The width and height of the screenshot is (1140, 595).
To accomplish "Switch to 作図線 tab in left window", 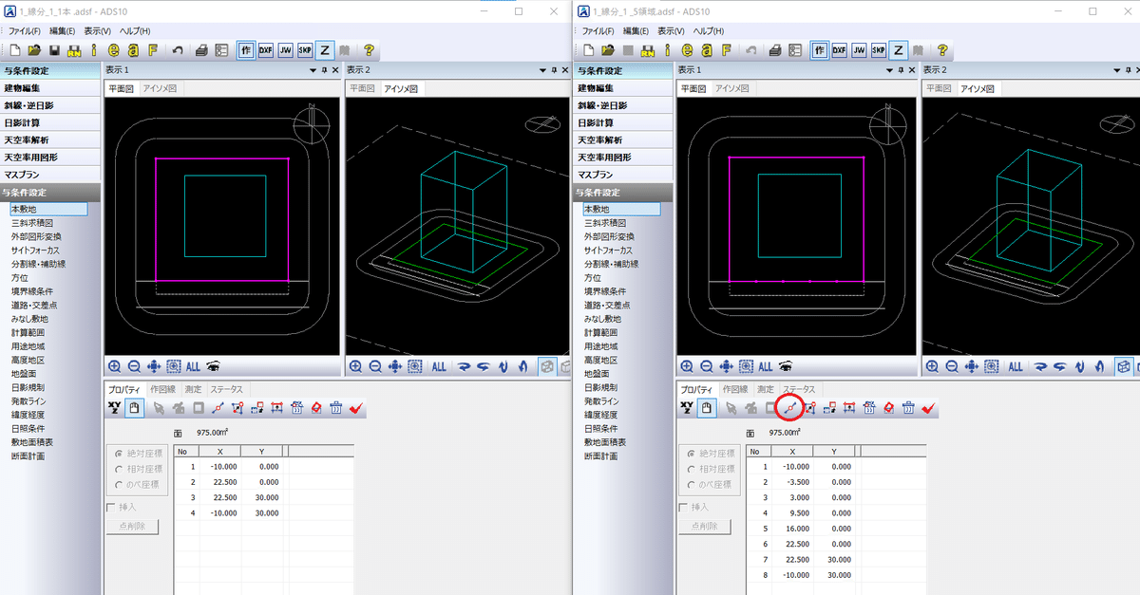I will 162,389.
